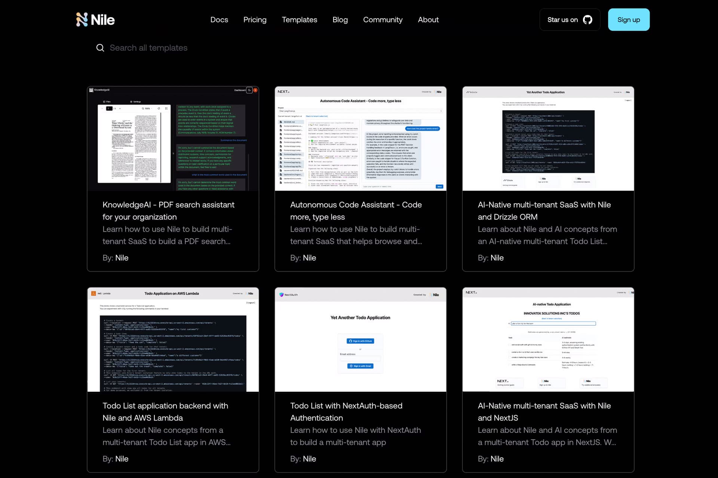Viewport: 718px width, 478px height.
Task: Open the Drizzle ORM template thumbnail
Action: (548, 139)
